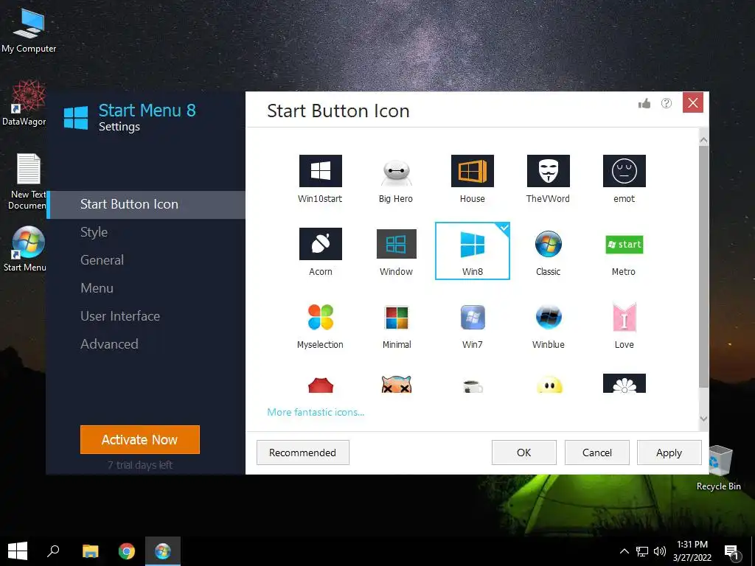Select the My Computer desktop icon
The height and width of the screenshot is (566, 755).
tap(29, 31)
